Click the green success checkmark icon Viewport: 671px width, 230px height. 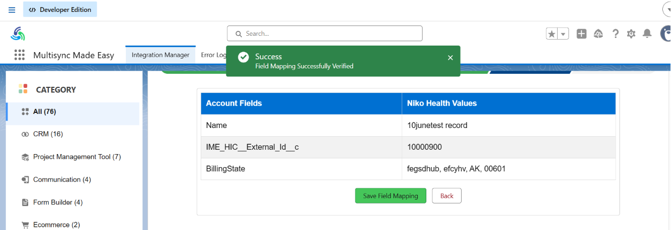[x=244, y=57]
